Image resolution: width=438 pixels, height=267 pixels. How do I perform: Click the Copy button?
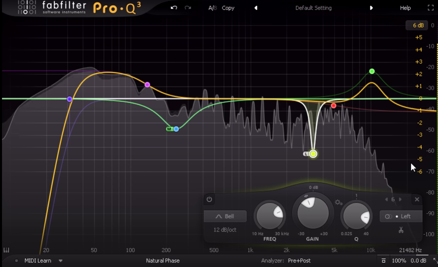click(x=228, y=8)
